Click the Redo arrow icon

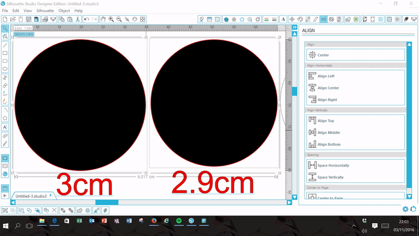[x=94, y=19]
